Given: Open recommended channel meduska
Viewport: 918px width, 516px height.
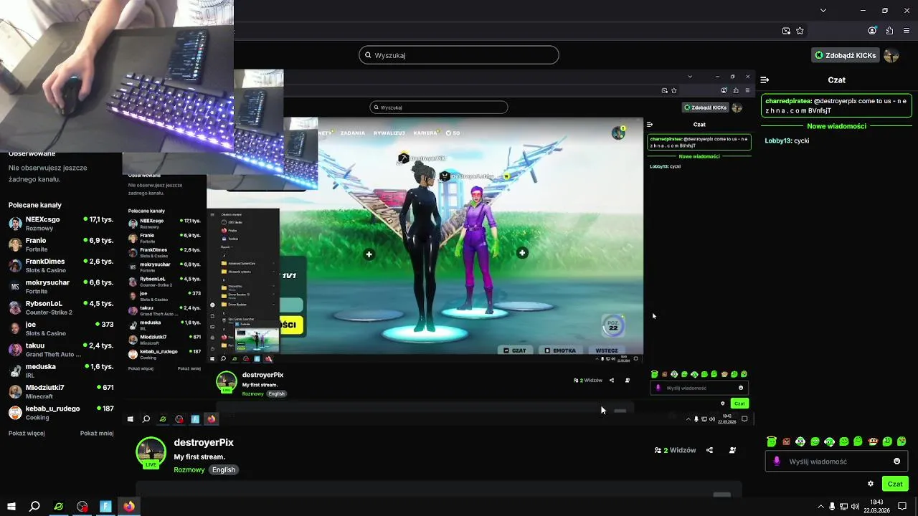Looking at the screenshot, I should 61,371.
